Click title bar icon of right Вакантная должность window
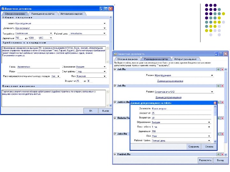This screenshot has height=172, width=230. (115, 54)
